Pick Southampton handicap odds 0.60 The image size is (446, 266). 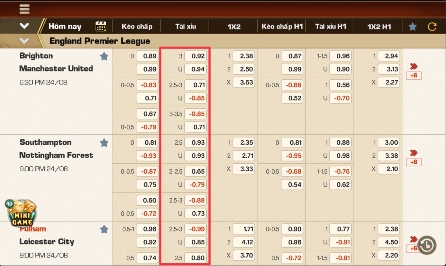coord(147,200)
